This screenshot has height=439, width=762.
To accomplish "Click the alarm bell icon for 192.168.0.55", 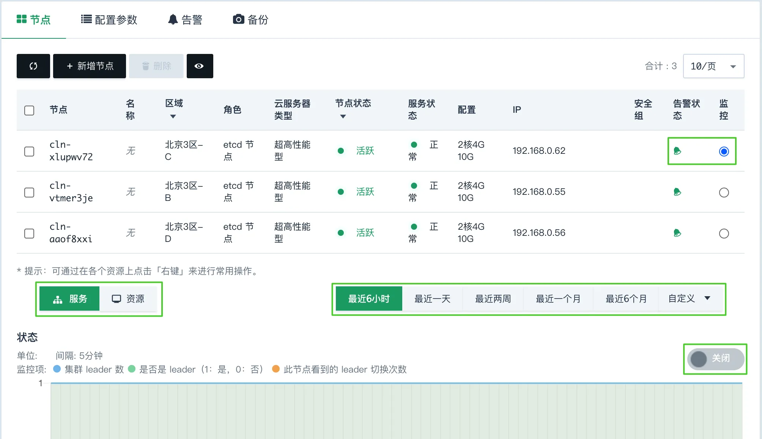I will (x=677, y=192).
